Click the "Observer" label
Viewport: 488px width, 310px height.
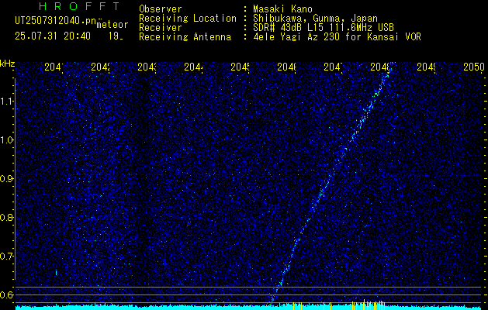pyautogui.click(x=161, y=9)
